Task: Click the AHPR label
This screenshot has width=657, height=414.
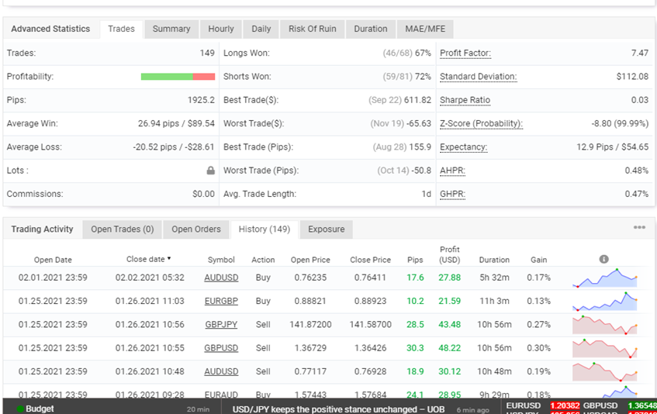Action: pyautogui.click(x=452, y=171)
